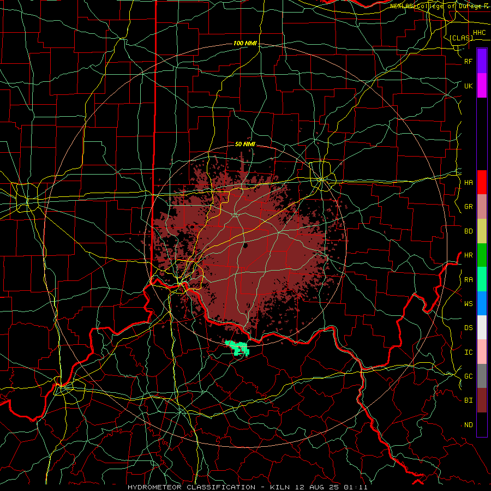Click the "DS" legend label text
Screen dimensions: 491x491
click(468, 327)
